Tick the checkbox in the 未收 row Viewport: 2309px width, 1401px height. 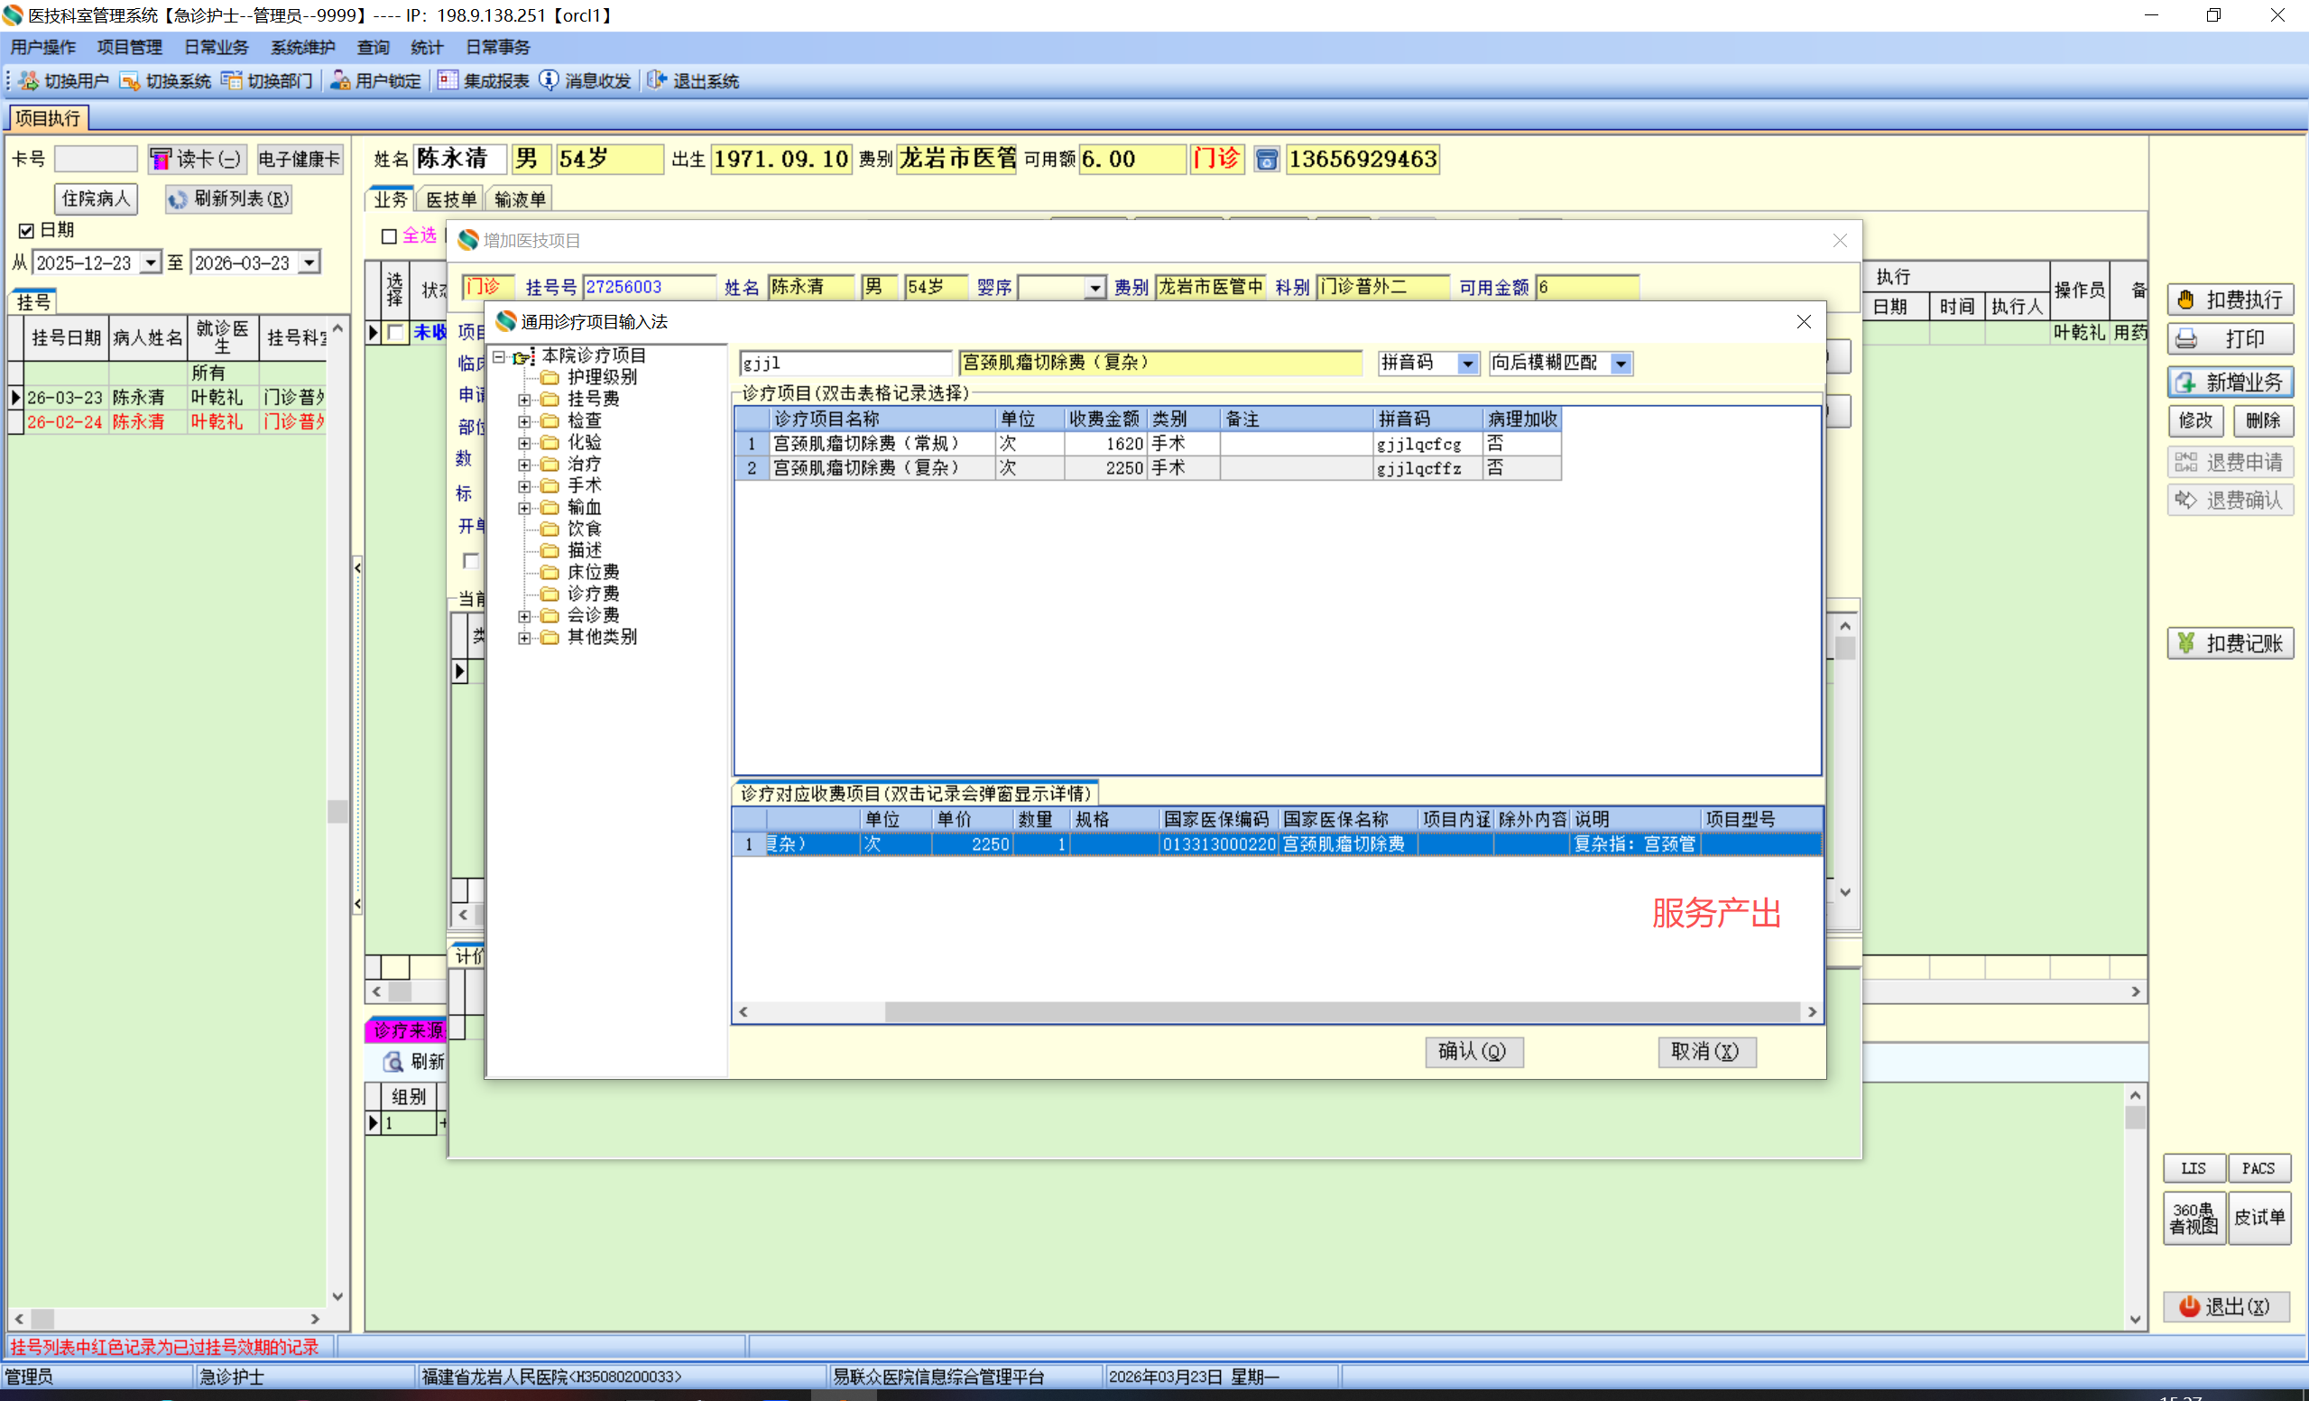click(396, 332)
